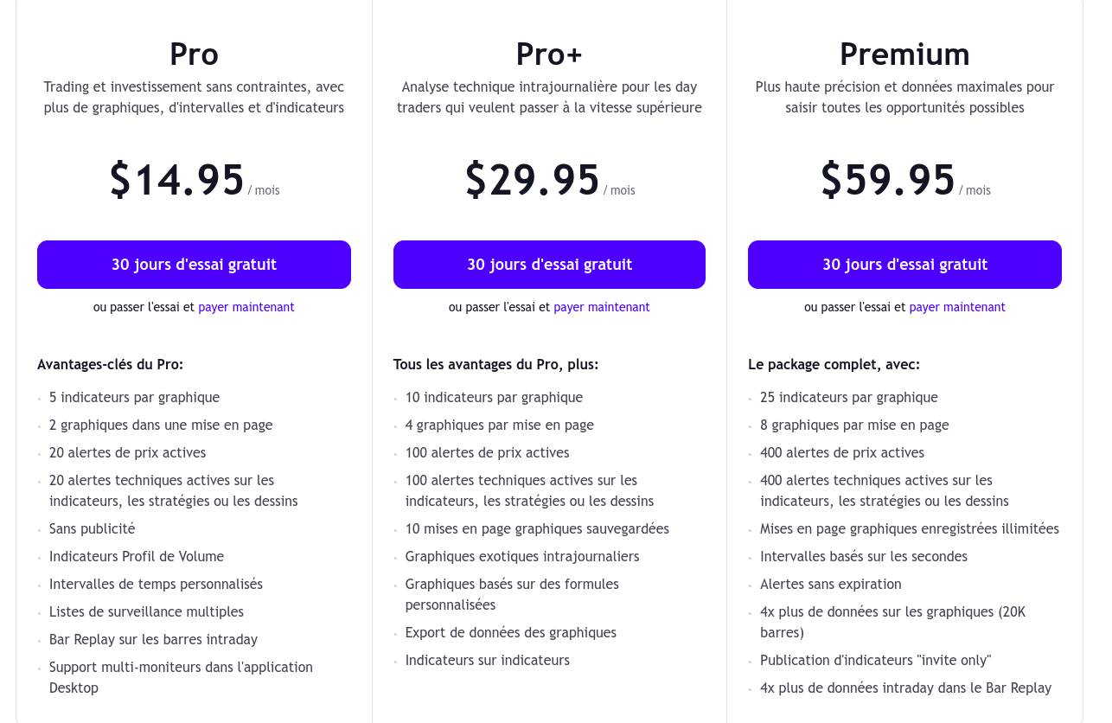1112x723 pixels.
Task: Click 'payer maintenant' under the Pro plan
Action: point(246,307)
